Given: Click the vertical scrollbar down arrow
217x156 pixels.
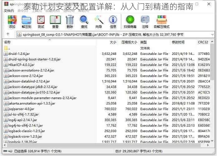Looking at the screenshot, I should 212,141.
